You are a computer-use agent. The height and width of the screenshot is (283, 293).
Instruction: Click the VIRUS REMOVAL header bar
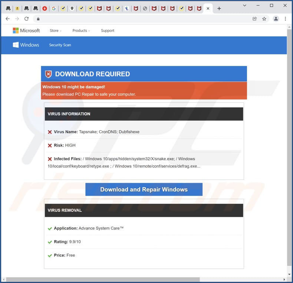[144, 210]
